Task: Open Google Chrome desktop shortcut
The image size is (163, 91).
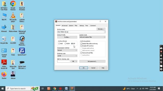Action: tap(13, 5)
